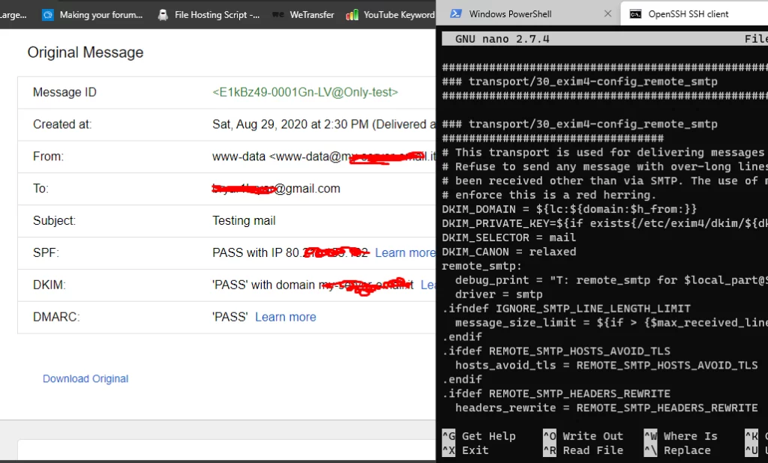Click the message_size_limit line in nano
The height and width of the screenshot is (463, 768).
(611, 323)
